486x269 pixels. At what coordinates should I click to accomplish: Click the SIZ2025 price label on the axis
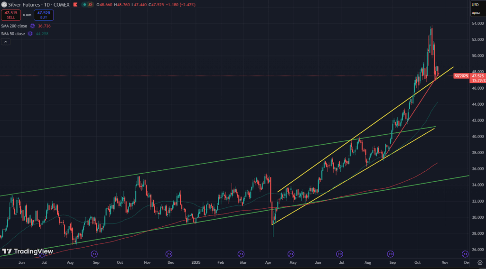[x=461, y=76]
